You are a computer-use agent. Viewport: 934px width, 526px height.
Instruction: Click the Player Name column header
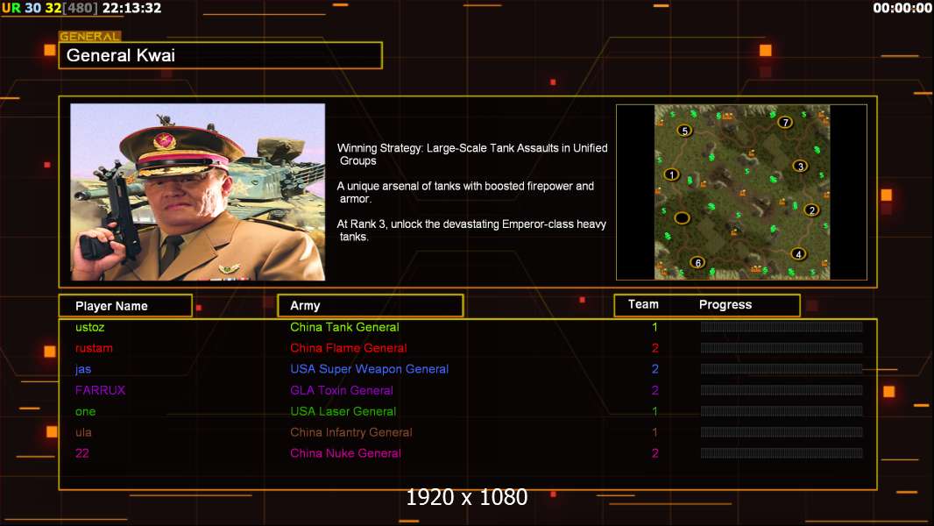[125, 306]
